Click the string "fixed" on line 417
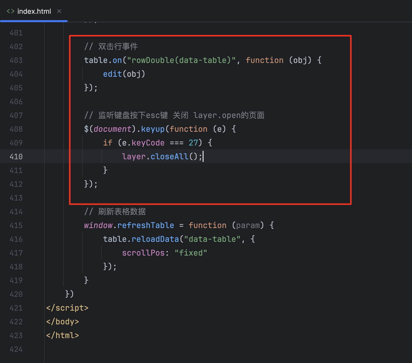 (191, 253)
